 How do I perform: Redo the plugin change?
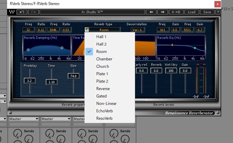pos(33,12)
